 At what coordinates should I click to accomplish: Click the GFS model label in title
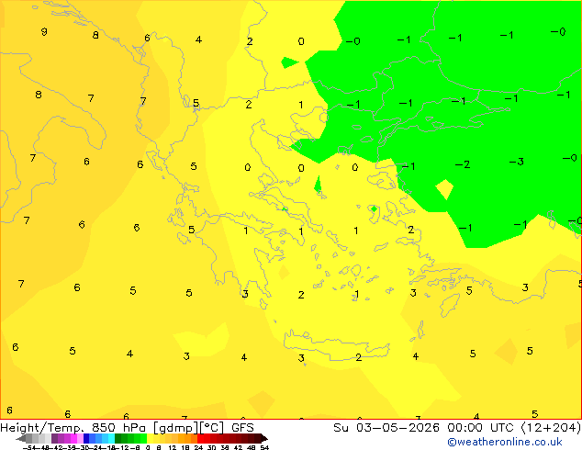coord(242,428)
